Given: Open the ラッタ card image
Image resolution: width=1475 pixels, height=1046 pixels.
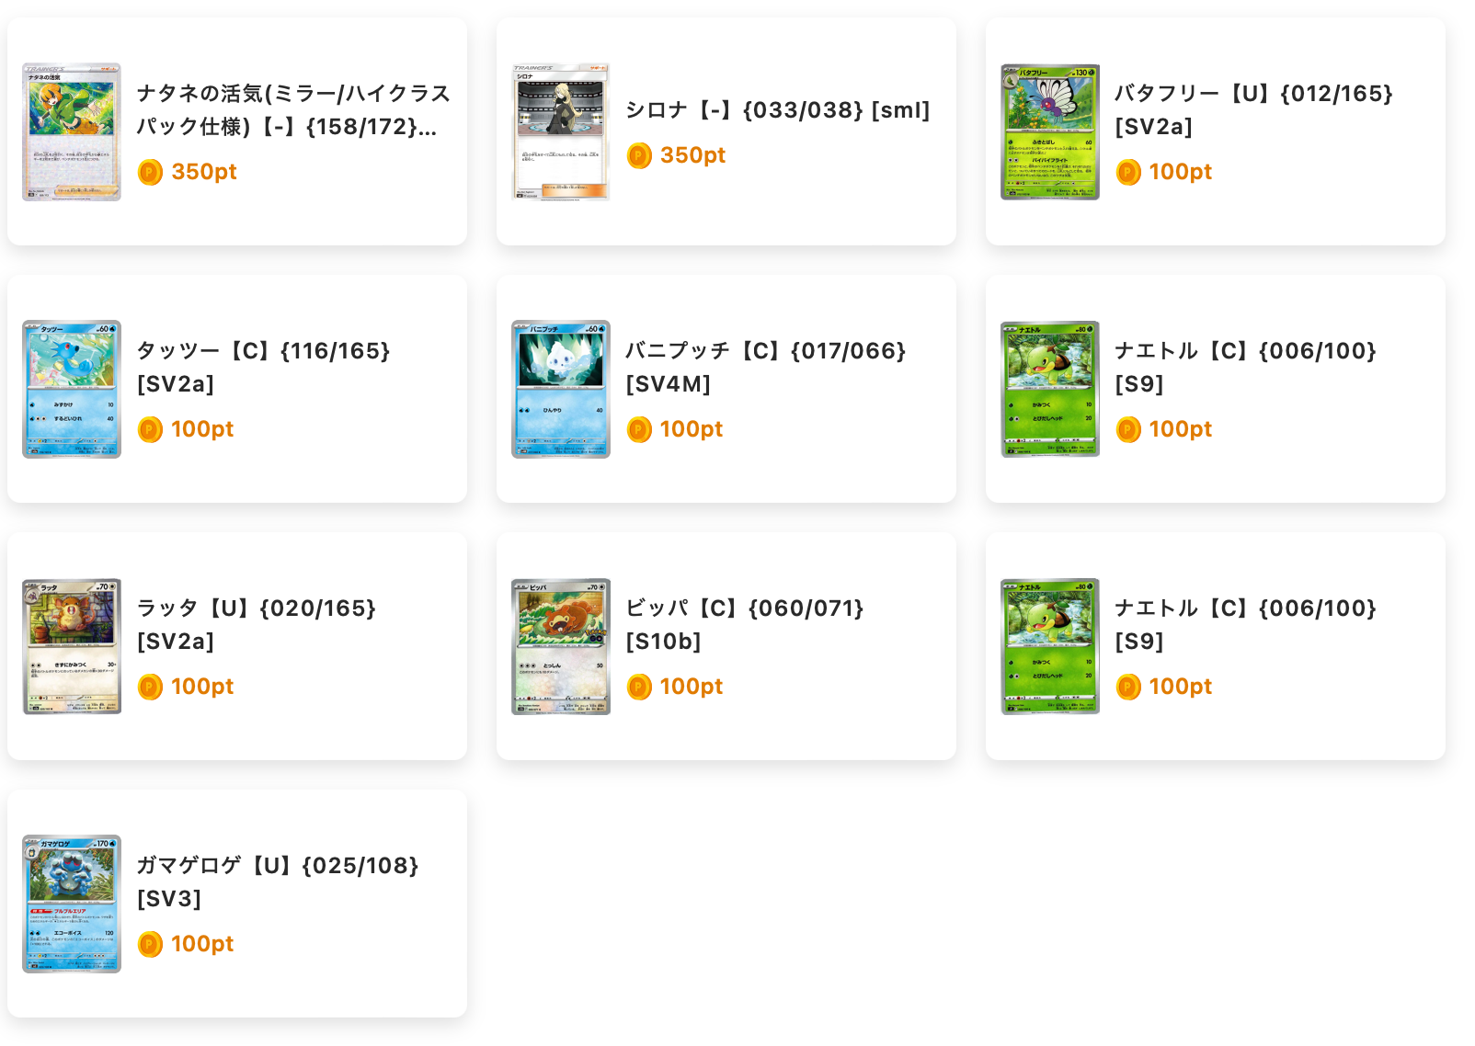Looking at the screenshot, I should [72, 646].
